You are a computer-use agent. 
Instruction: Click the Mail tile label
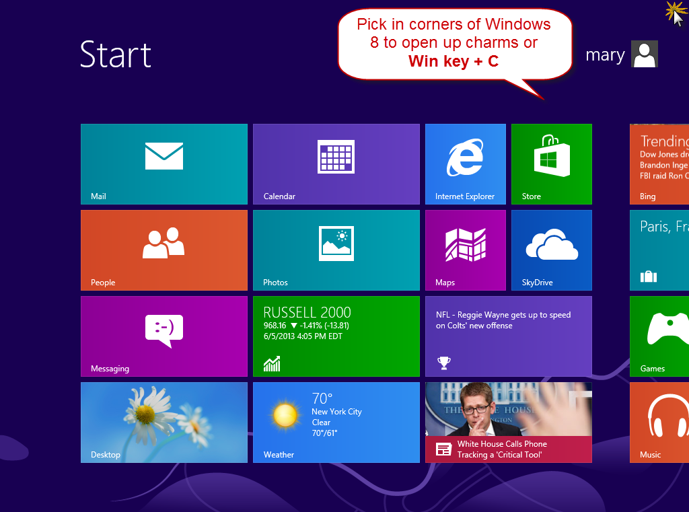click(x=98, y=196)
